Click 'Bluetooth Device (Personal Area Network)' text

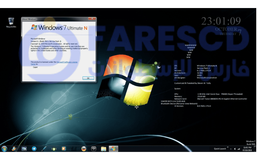coord(179,104)
